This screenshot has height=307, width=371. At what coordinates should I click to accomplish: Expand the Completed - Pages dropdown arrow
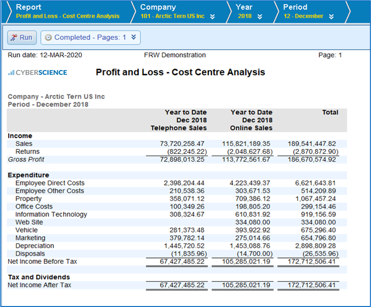coord(133,37)
